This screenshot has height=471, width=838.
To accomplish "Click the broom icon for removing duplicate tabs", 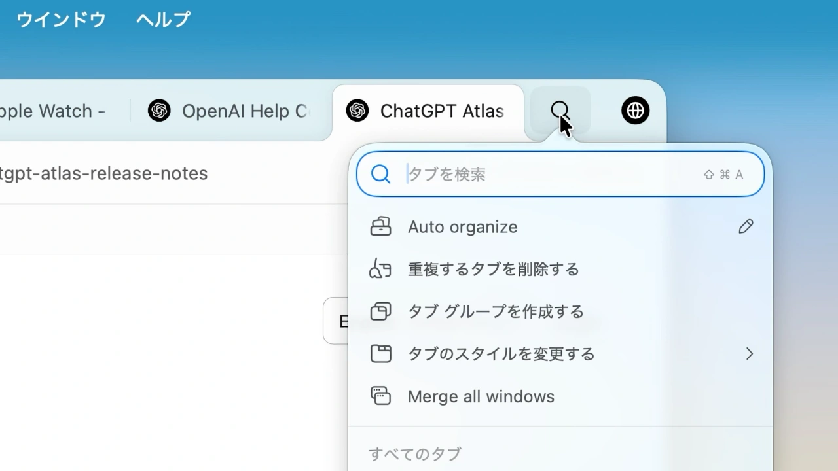I will coord(382,269).
